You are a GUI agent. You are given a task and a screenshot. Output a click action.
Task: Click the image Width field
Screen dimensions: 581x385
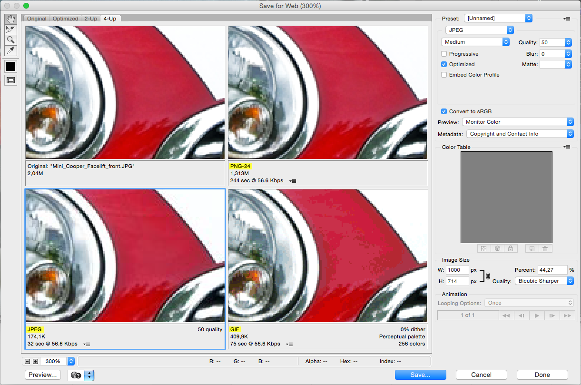tap(457, 270)
